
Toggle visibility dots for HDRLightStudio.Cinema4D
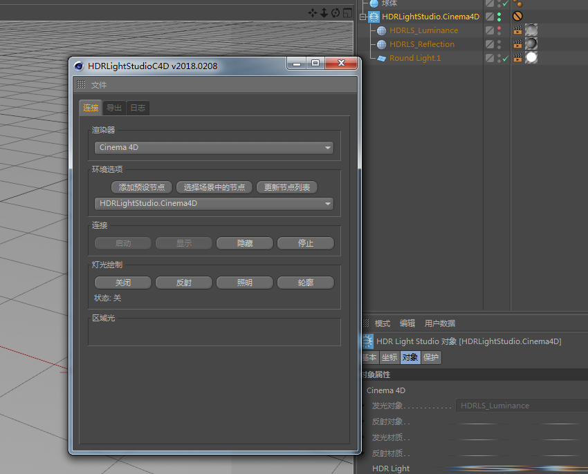[x=499, y=17]
